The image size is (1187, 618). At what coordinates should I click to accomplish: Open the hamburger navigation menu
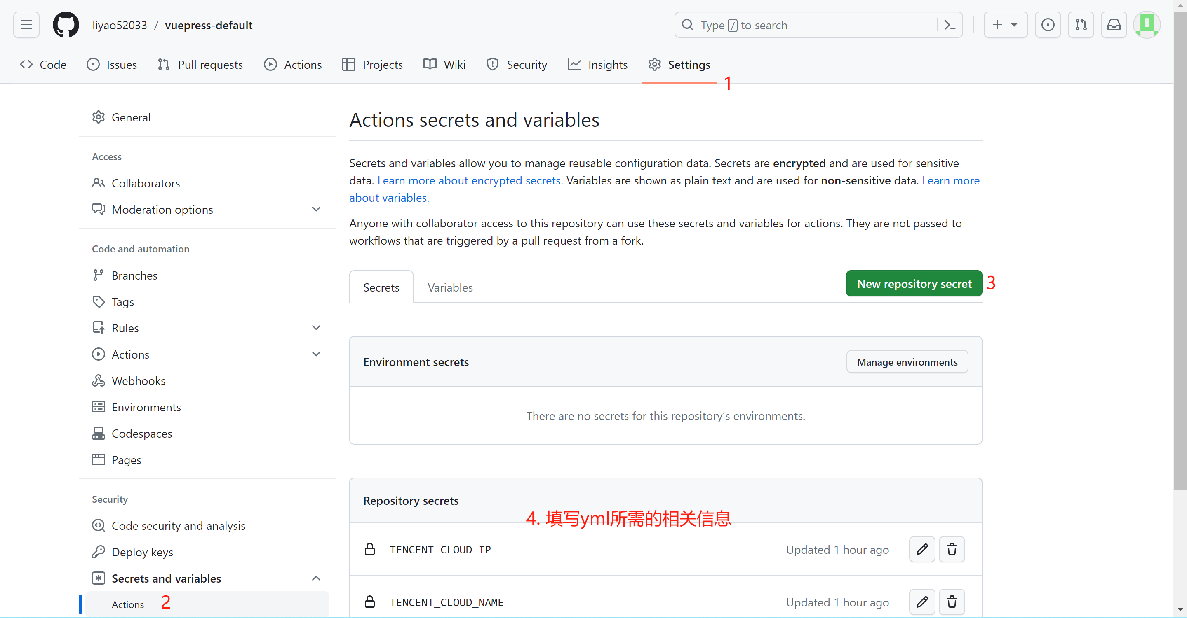coord(26,25)
